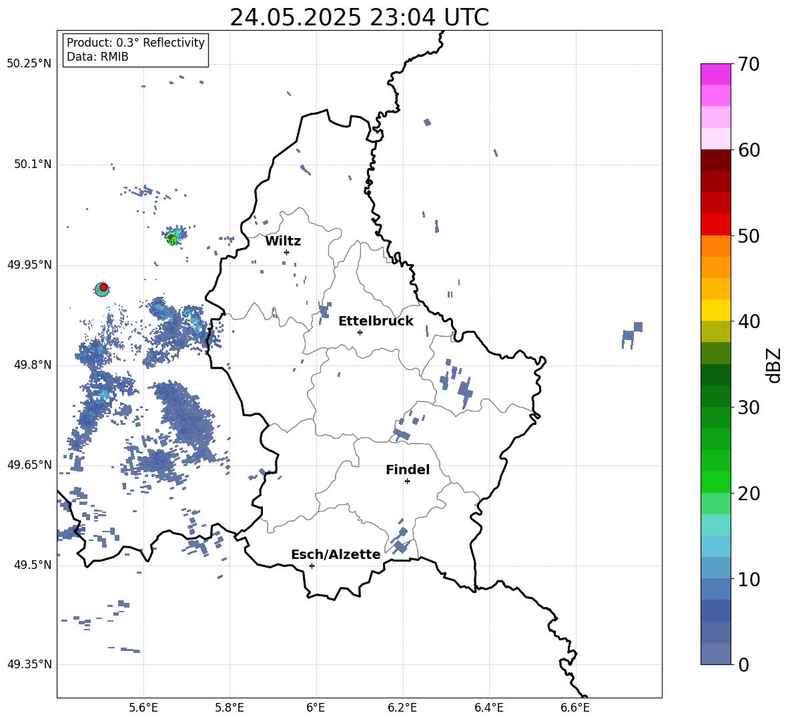Click the 40 colorbar tick label

pos(749,321)
